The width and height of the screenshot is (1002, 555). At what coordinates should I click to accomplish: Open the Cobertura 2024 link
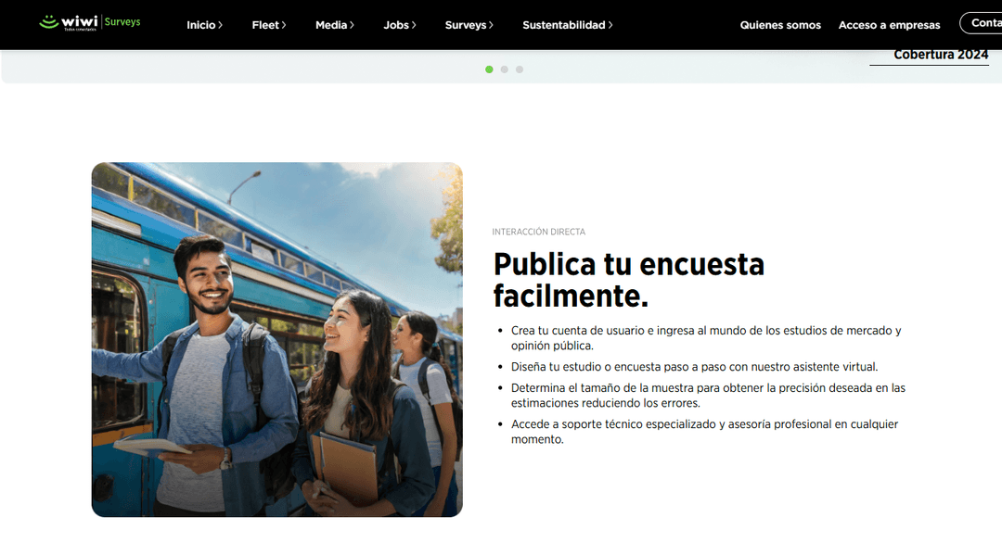940,55
